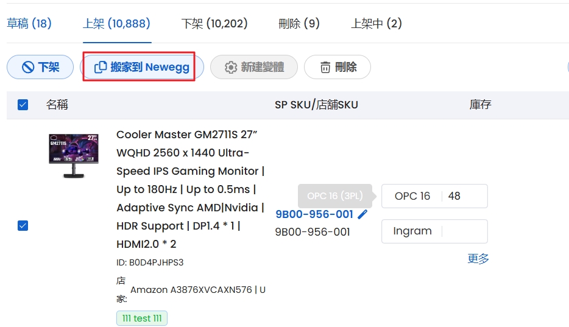Click the OPC 16 stock field showing 48
Screen dimensions: 569x327
coord(434,196)
